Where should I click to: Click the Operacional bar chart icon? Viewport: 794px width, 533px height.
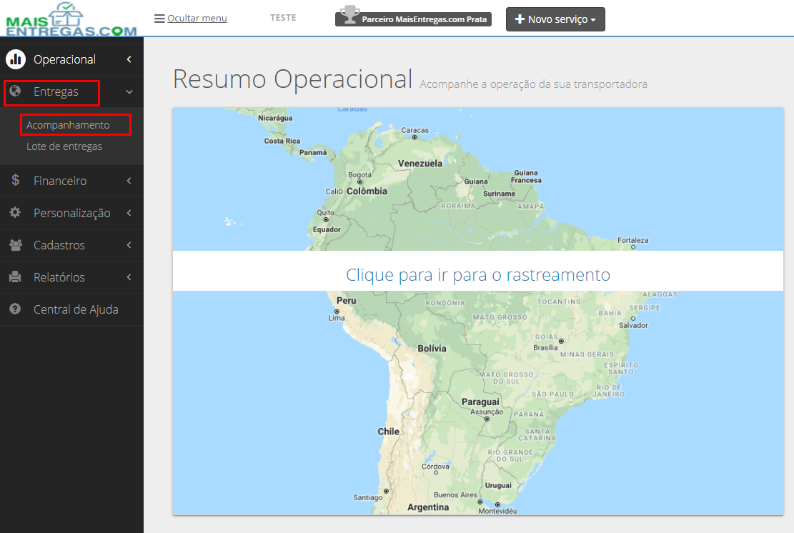pos(16,59)
